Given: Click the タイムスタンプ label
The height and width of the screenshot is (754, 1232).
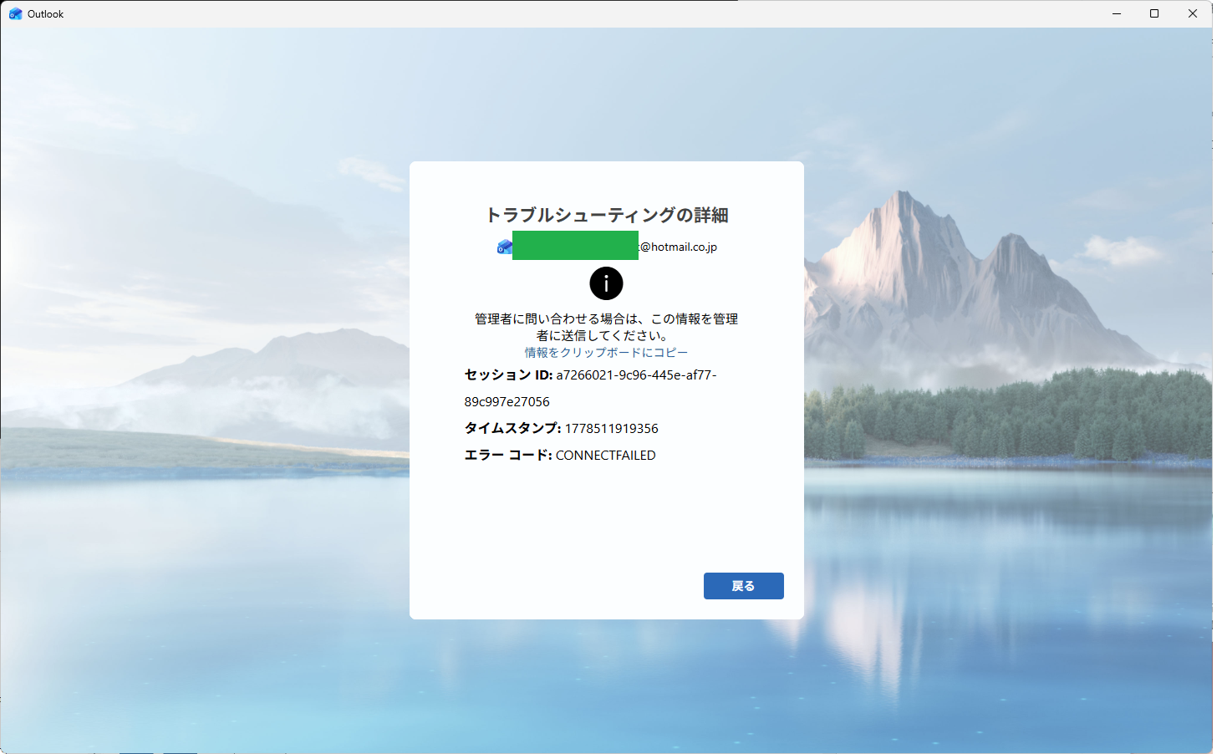Looking at the screenshot, I should click(513, 428).
